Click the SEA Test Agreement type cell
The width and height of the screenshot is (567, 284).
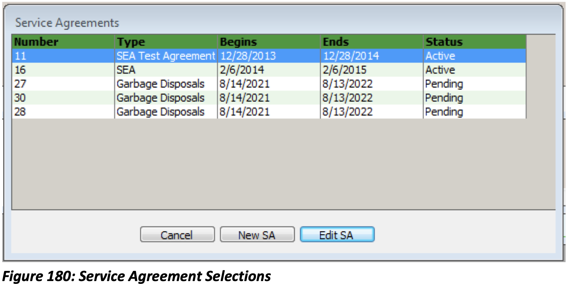point(165,56)
